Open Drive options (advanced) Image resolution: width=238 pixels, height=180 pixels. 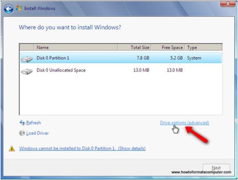(x=184, y=123)
